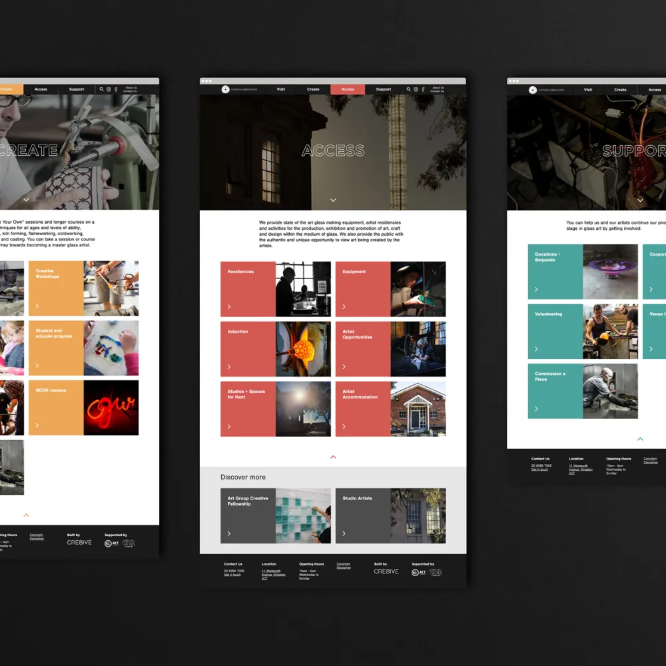Click the arrow on the Donations + Bequests card
The image size is (666, 666).
pos(536,289)
